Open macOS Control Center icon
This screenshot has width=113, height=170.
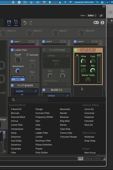[102, 2]
